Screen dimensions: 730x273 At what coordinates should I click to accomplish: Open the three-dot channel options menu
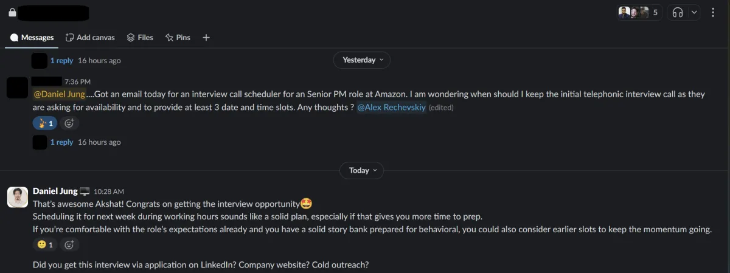[x=713, y=12]
